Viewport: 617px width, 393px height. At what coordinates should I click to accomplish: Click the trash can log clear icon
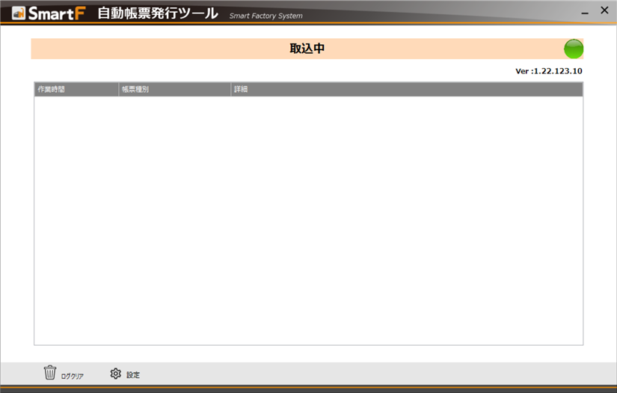coord(50,372)
